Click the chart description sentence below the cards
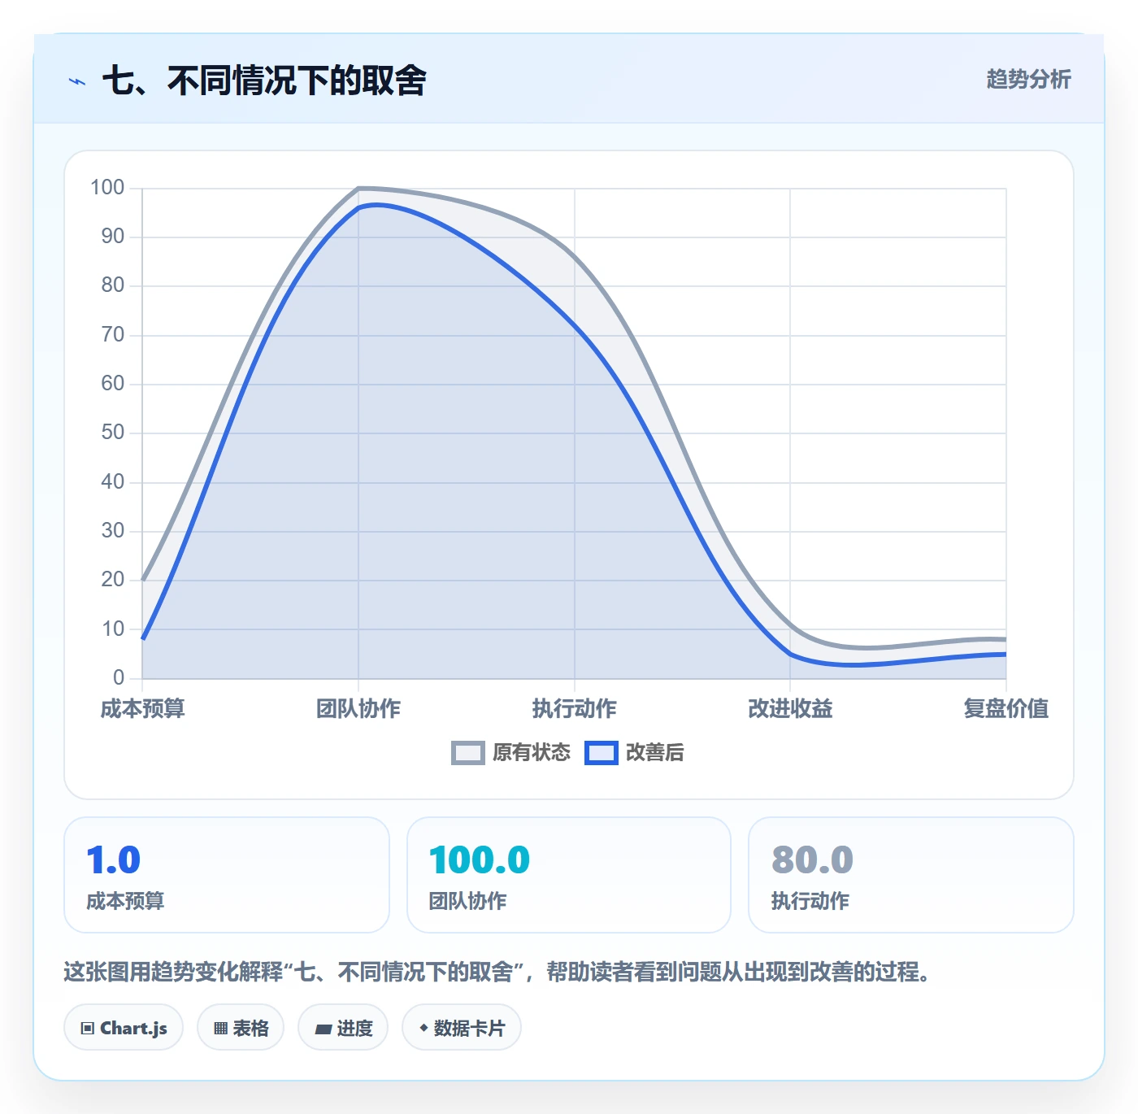Viewport: 1138px width, 1114px height. pos(497,972)
